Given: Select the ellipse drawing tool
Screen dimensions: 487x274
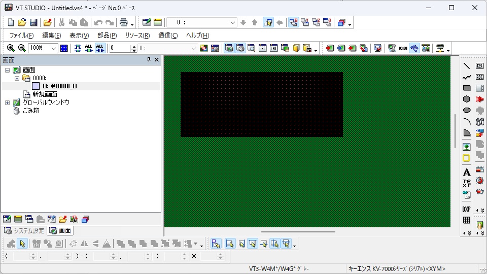Looking at the screenshot, I should pyautogui.click(x=467, y=111).
